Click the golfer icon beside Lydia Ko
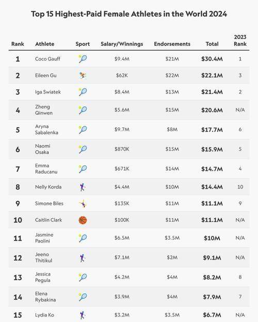258x322 pixels. click(83, 315)
